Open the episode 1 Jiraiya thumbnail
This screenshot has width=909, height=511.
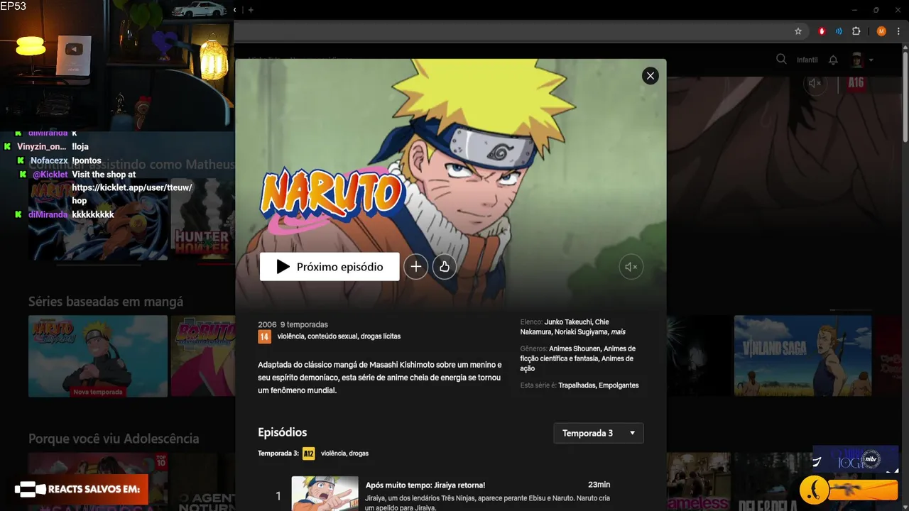[x=325, y=493]
